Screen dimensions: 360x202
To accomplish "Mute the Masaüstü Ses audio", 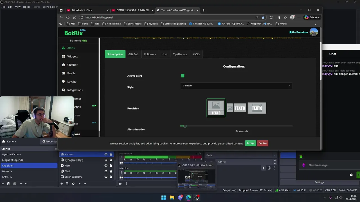I will pos(121,163).
